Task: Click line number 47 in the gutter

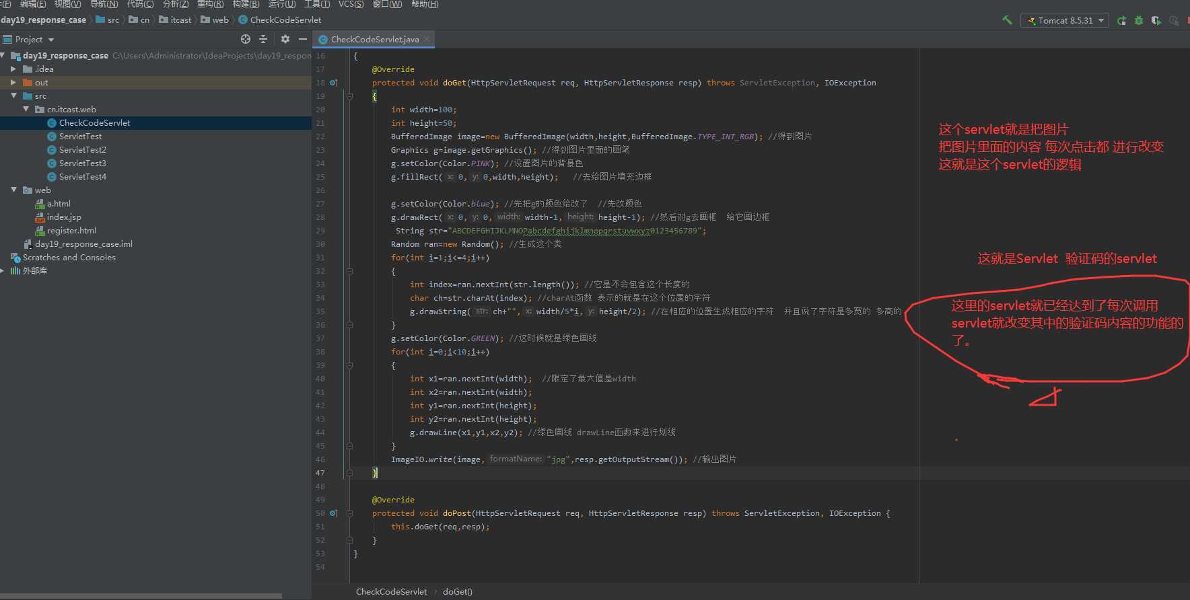Action: click(320, 473)
